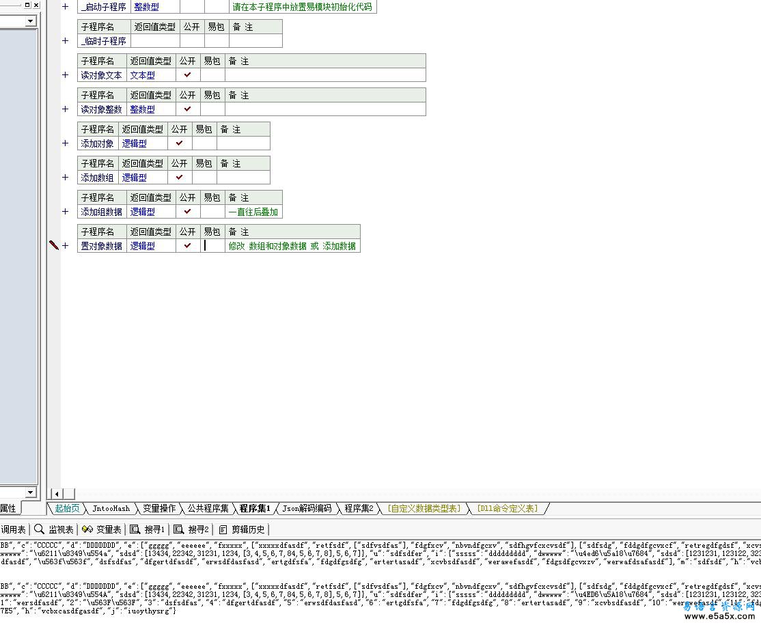Switch to the 变量操作 tab
This screenshot has width=761, height=625.
click(158, 508)
